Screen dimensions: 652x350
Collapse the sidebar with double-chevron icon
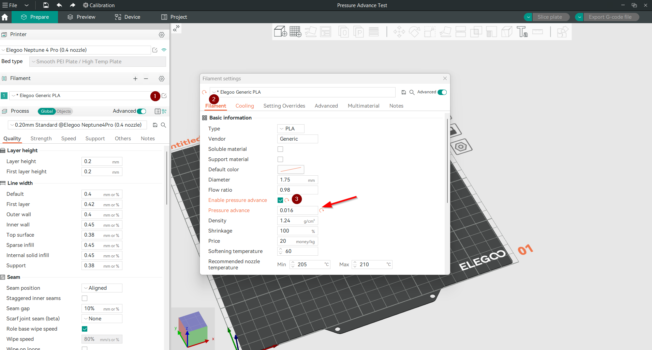click(176, 28)
